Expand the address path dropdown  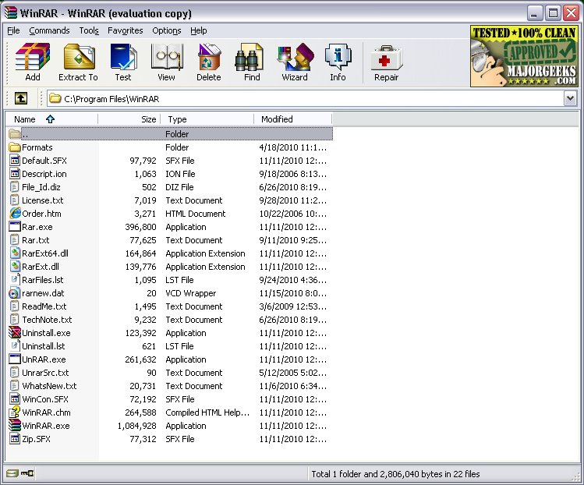coord(570,98)
